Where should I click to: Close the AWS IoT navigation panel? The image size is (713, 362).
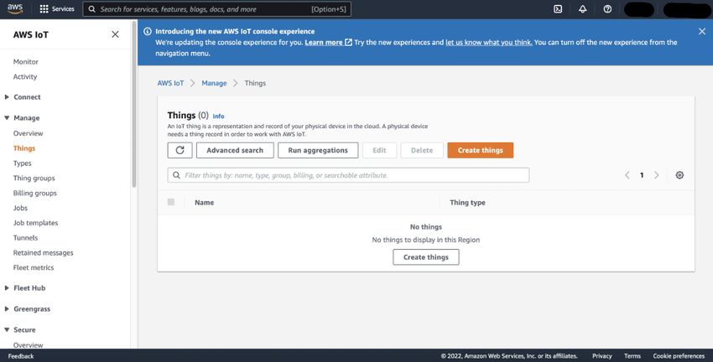coord(116,34)
